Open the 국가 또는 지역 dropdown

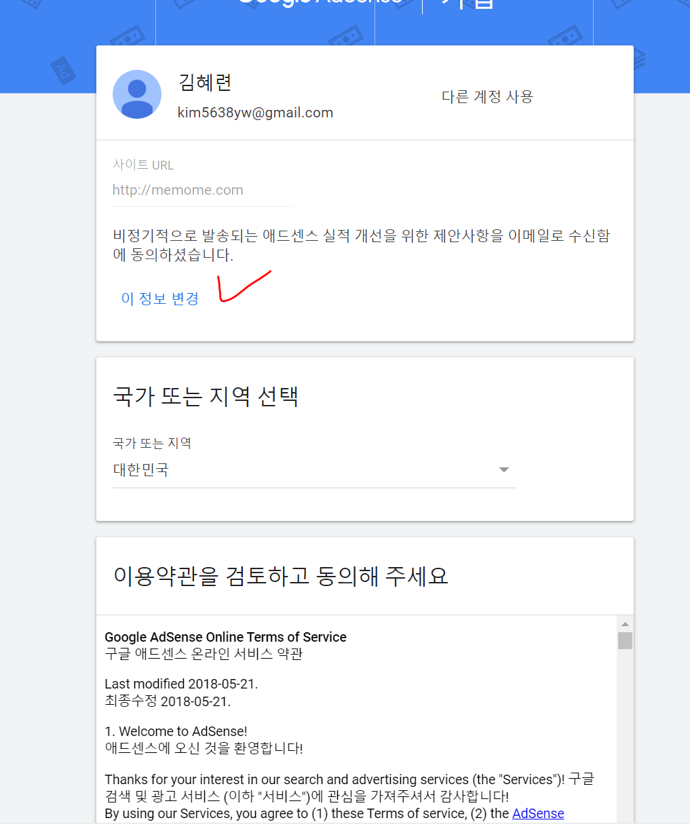[314, 469]
